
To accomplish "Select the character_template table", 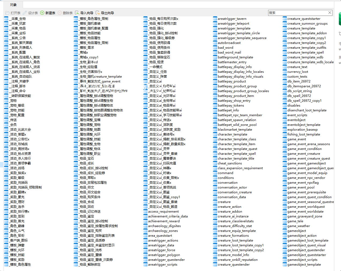I will click(232, 134).
